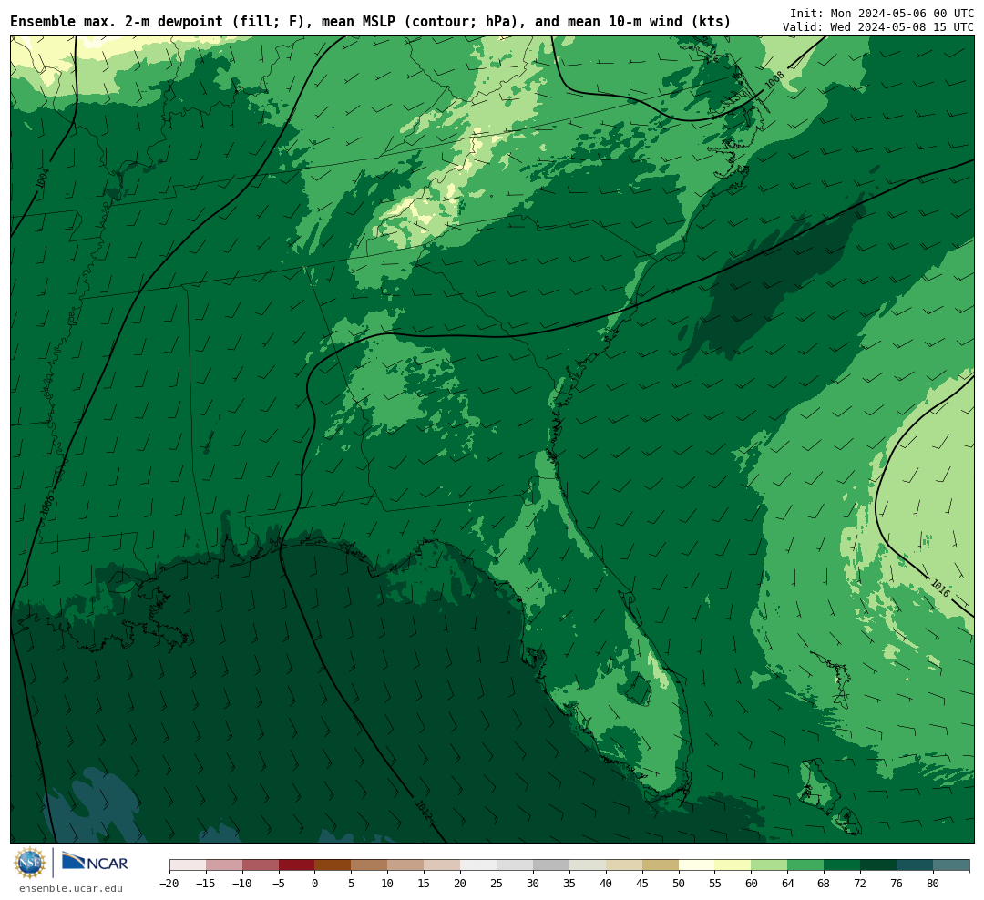Screen dimensions: 984x900
Task: Select the map title 'Ensemble max. 2-m dewpoint'
Action: [x=117, y=21]
